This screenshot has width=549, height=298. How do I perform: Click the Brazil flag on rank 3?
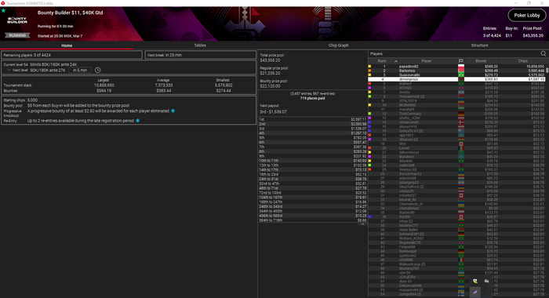pos(461,75)
